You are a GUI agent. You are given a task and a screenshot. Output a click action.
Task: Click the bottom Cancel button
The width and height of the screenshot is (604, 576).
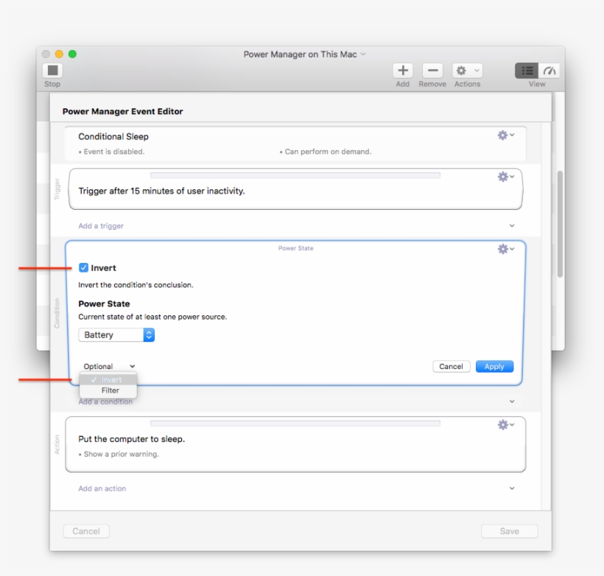coord(86,531)
